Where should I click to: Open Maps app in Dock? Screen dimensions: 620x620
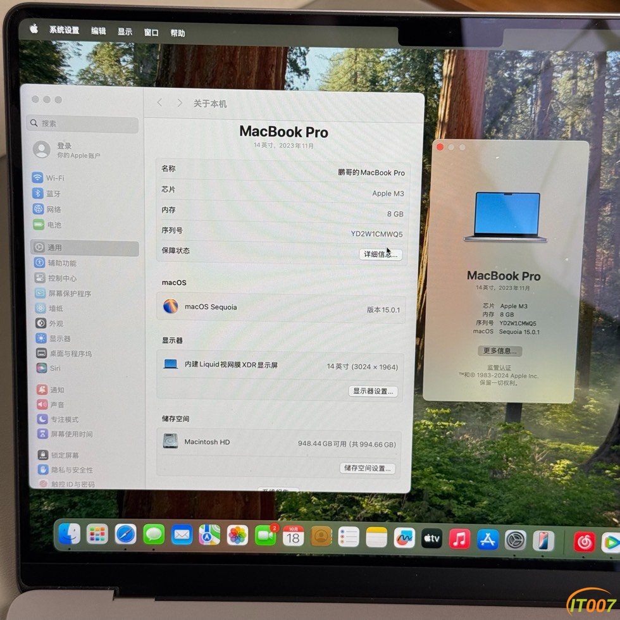pyautogui.click(x=209, y=535)
